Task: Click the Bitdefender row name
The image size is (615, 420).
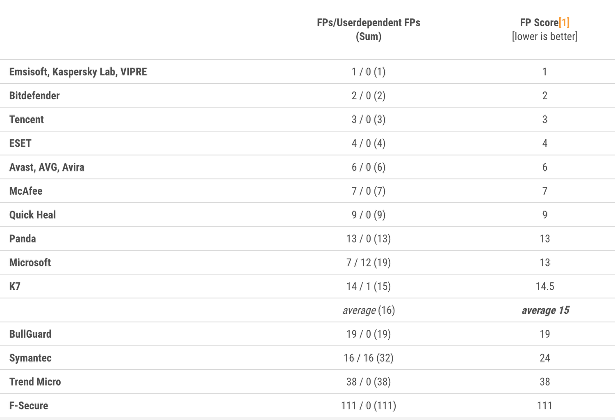Action: 34,95
